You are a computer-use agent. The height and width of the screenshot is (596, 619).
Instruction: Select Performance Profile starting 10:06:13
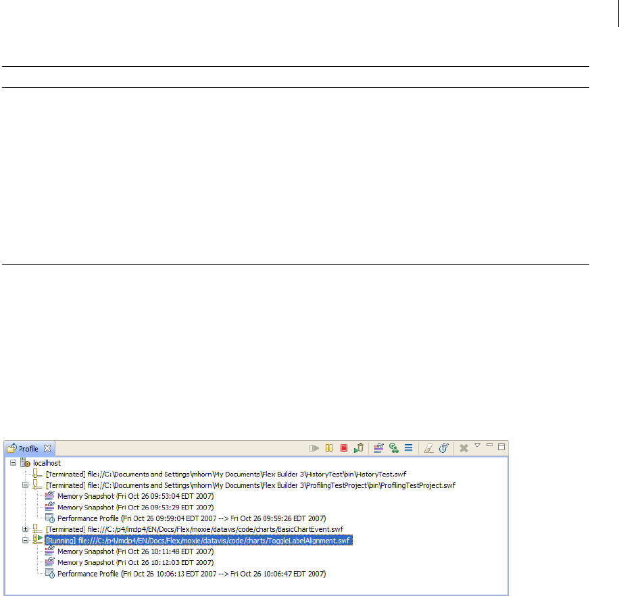click(x=191, y=574)
